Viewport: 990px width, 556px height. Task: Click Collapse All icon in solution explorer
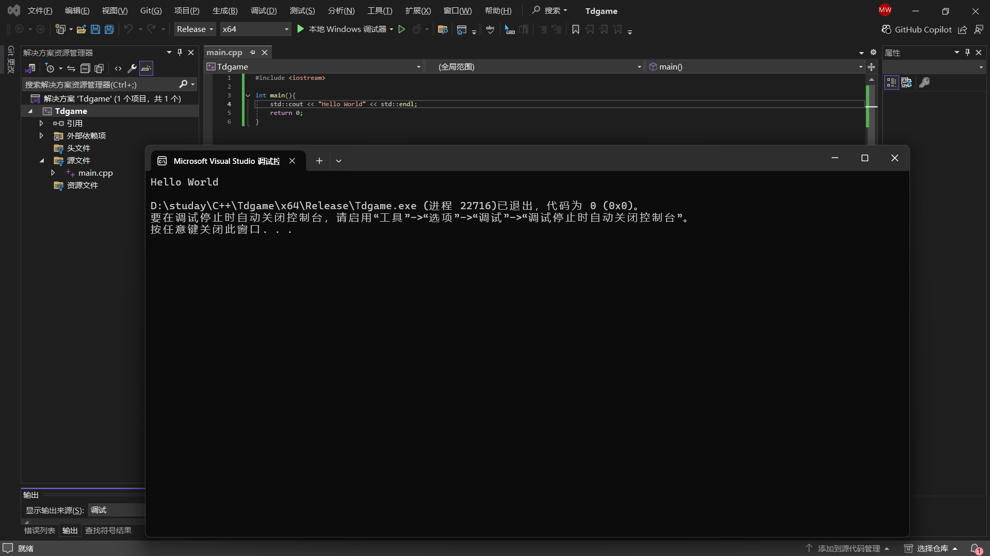[x=85, y=68]
